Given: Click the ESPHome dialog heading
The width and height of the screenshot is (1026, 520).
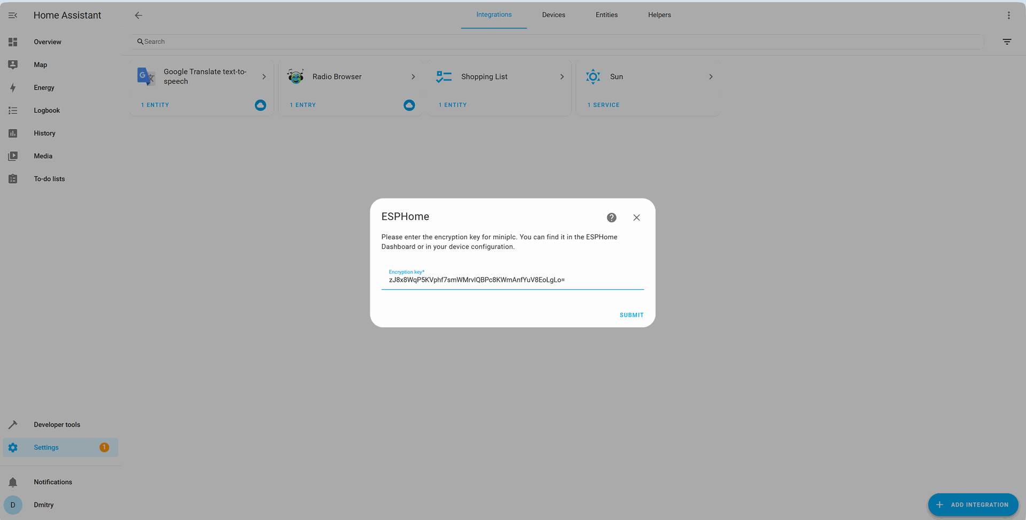Looking at the screenshot, I should pyautogui.click(x=405, y=216).
